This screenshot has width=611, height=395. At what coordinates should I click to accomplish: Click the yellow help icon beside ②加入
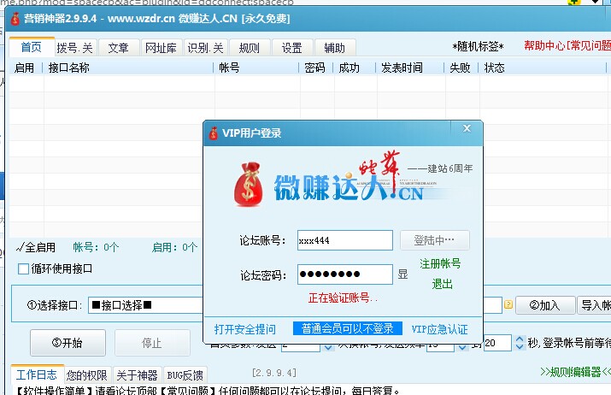(508, 304)
